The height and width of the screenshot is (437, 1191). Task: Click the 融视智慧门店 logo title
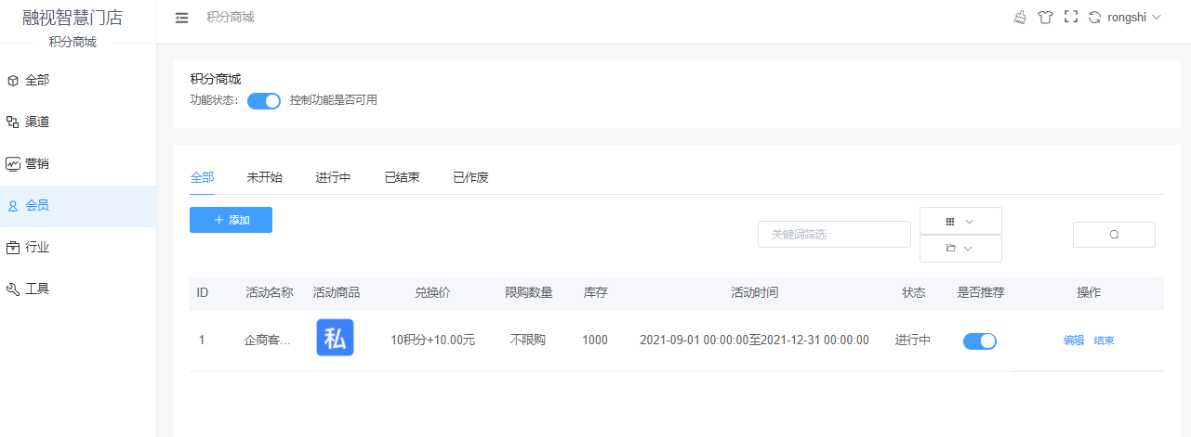[73, 18]
